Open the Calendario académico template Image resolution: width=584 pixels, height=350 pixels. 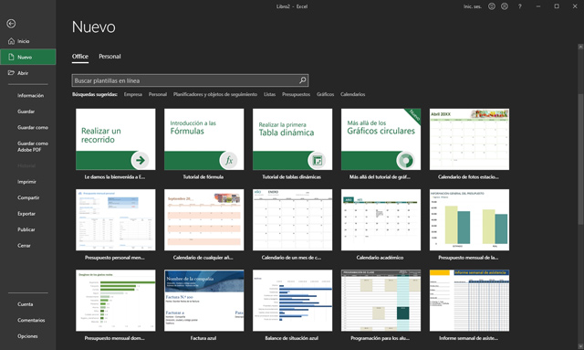tap(381, 219)
